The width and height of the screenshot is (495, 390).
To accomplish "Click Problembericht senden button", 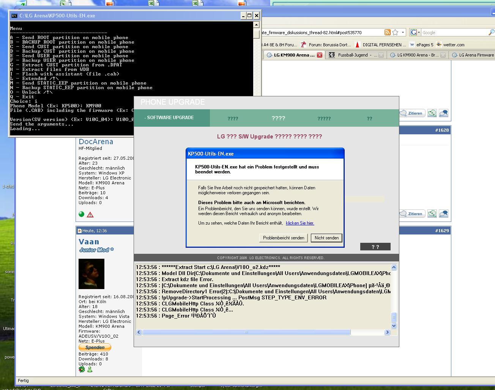I will click(x=284, y=238).
